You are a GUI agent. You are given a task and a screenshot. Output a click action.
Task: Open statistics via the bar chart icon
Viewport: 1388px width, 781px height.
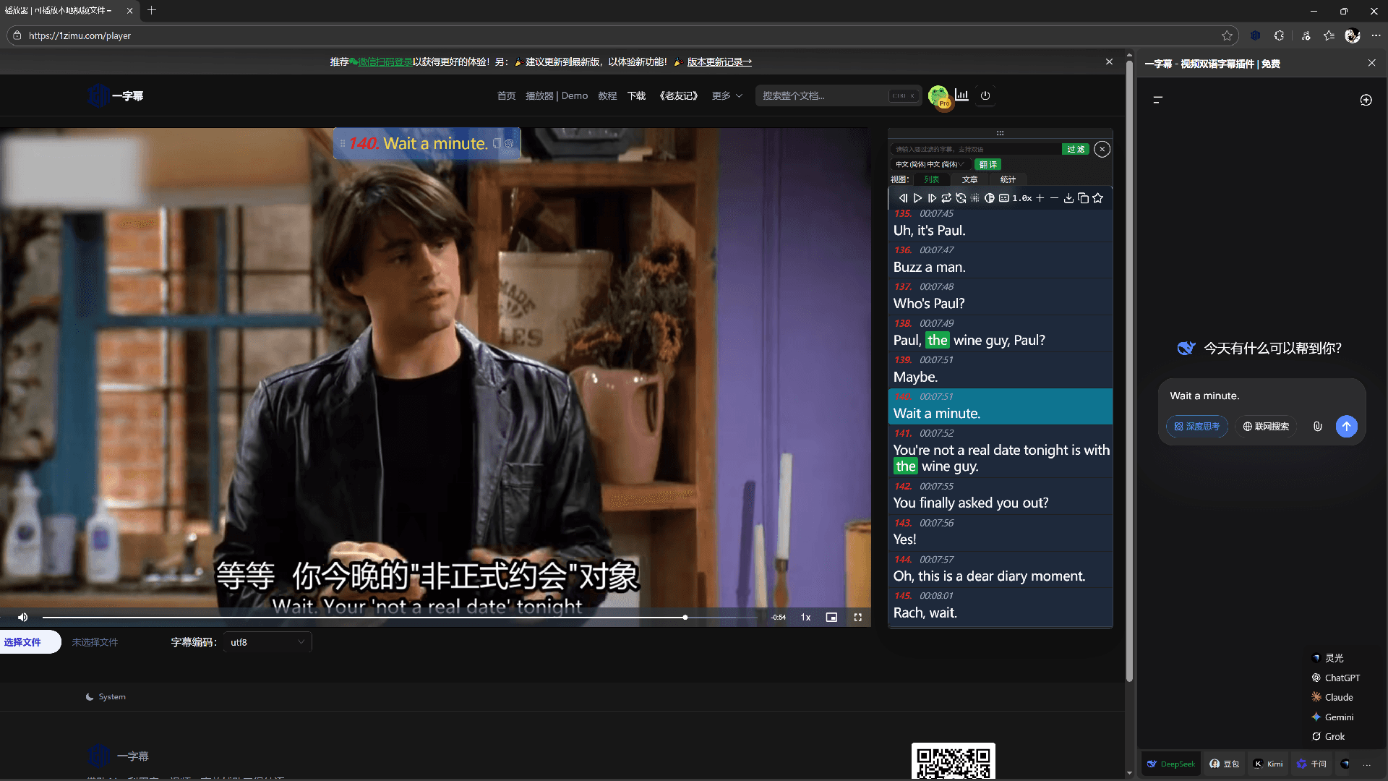(x=961, y=95)
